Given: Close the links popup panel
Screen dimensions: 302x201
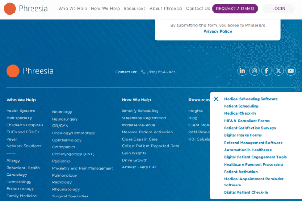Looking at the screenshot, I should pyautogui.click(x=216, y=99).
